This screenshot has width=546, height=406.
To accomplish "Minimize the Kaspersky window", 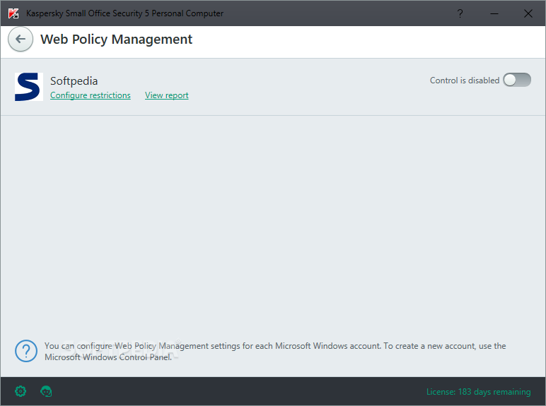I will click(494, 13).
